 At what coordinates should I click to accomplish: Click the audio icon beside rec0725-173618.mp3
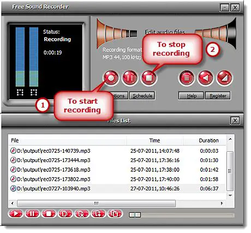(x=13, y=170)
